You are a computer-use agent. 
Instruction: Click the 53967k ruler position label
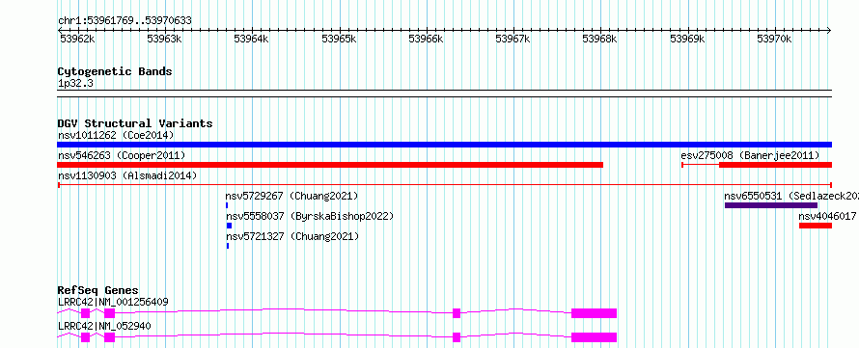coord(513,39)
